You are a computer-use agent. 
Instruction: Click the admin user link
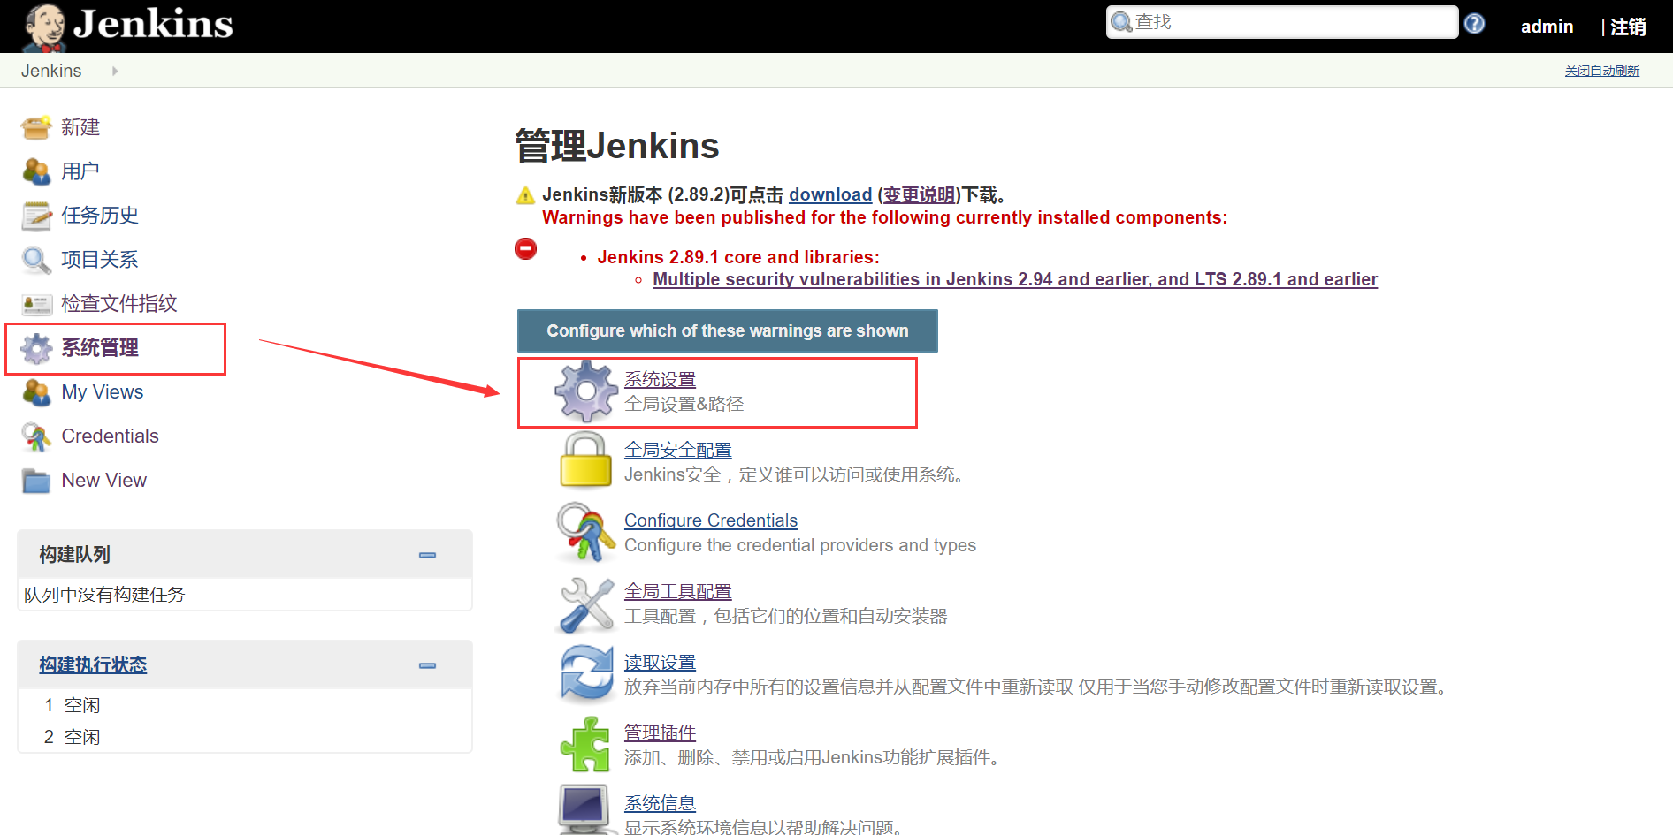(x=1547, y=27)
